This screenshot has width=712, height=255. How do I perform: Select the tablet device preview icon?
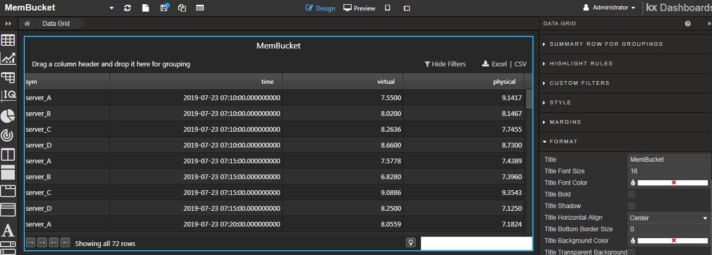click(388, 8)
